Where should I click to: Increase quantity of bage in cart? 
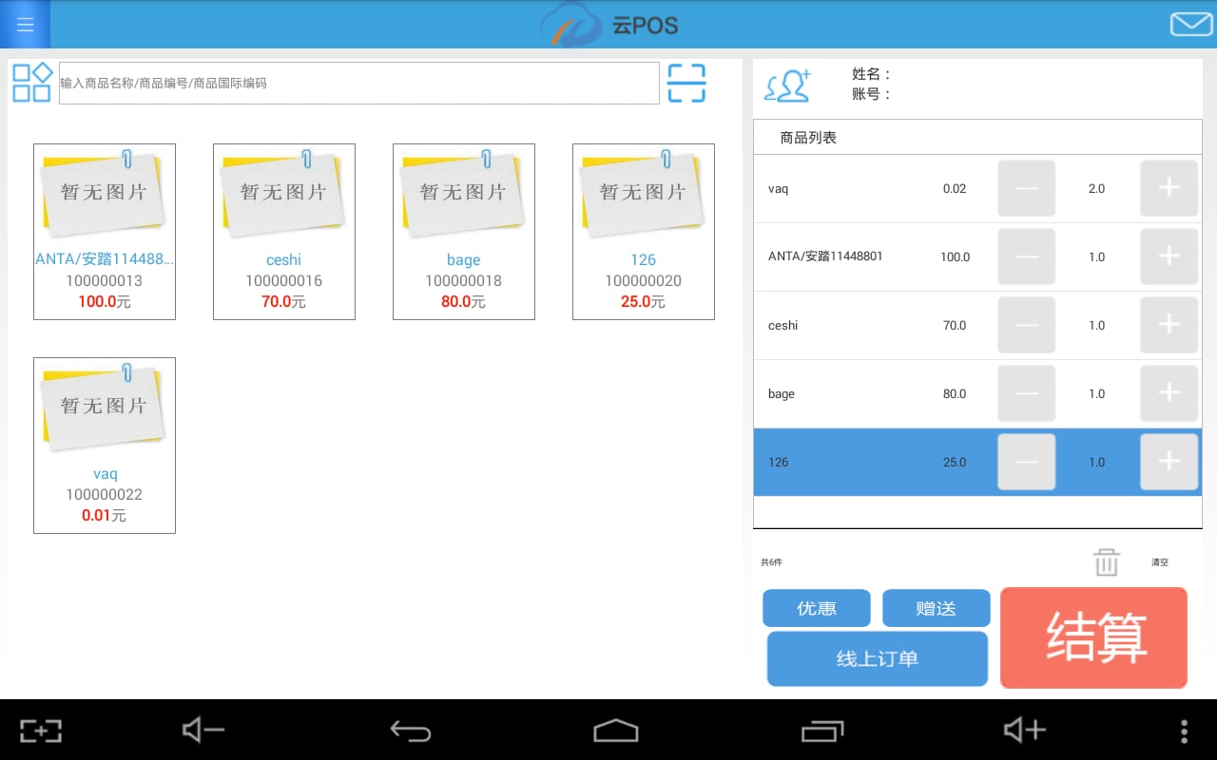click(1169, 393)
